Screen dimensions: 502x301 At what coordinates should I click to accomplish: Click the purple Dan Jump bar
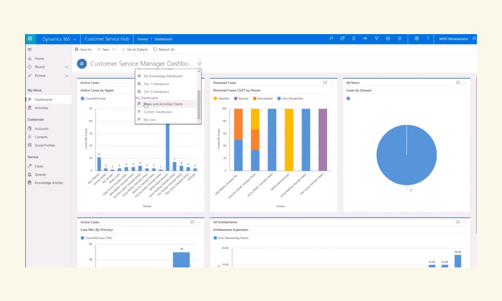pyautogui.click(x=323, y=140)
